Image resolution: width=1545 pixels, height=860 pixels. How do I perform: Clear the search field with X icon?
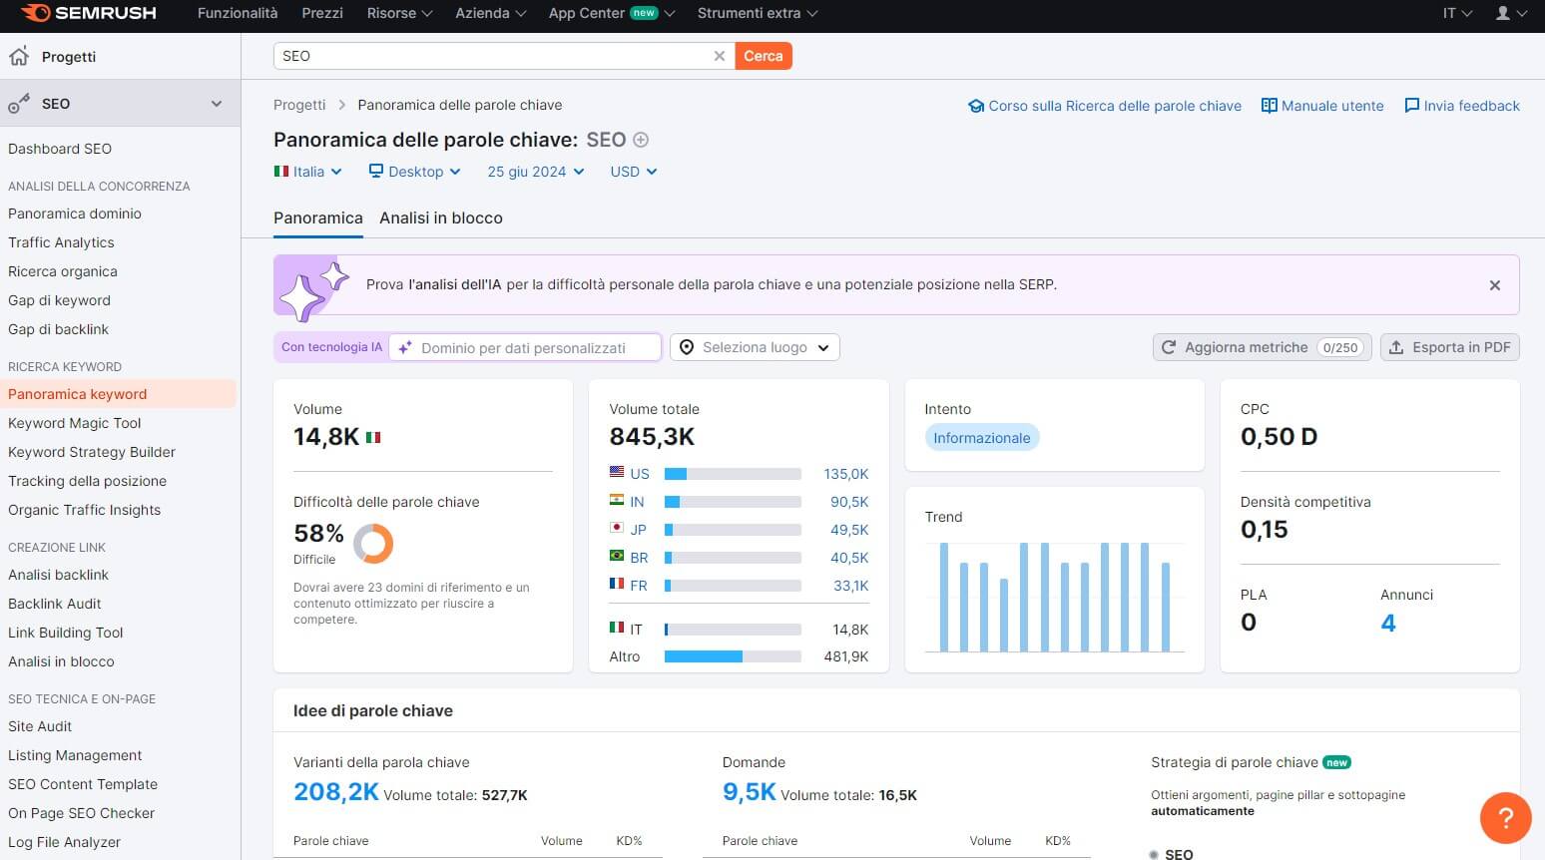719,56
